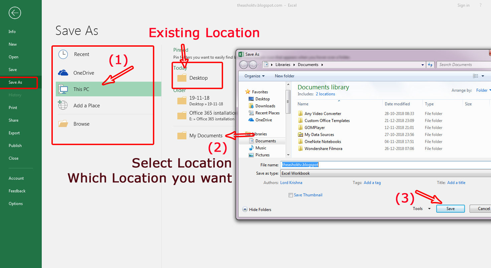Click the Save button in dialog

[x=450, y=209]
